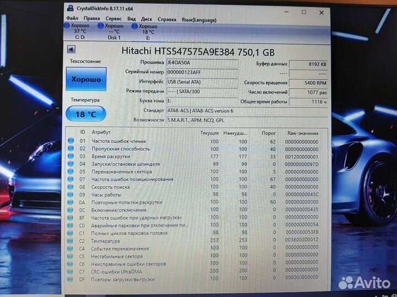397x297 pixels.
Task: Click status icon for attribute C6
Action: [x=70, y=264]
